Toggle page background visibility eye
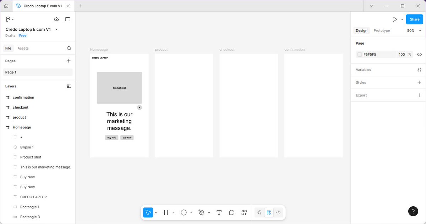 pyautogui.click(x=419, y=54)
